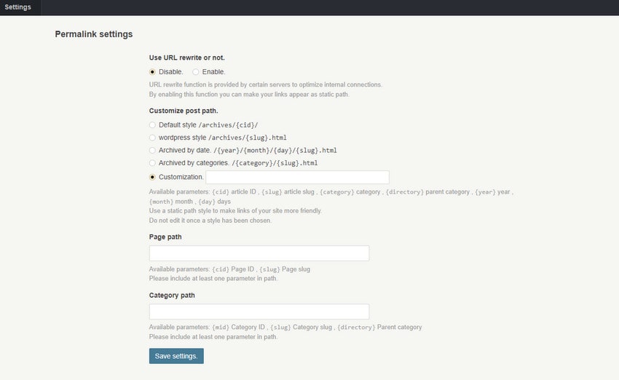Image resolution: width=619 pixels, height=380 pixels.
Task: Click the 'Use URL rewrite or not.' label
Action: [x=187, y=58]
